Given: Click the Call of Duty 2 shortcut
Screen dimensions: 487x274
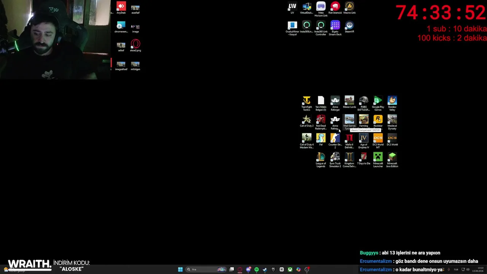Looking at the screenshot, I should pyautogui.click(x=307, y=121).
